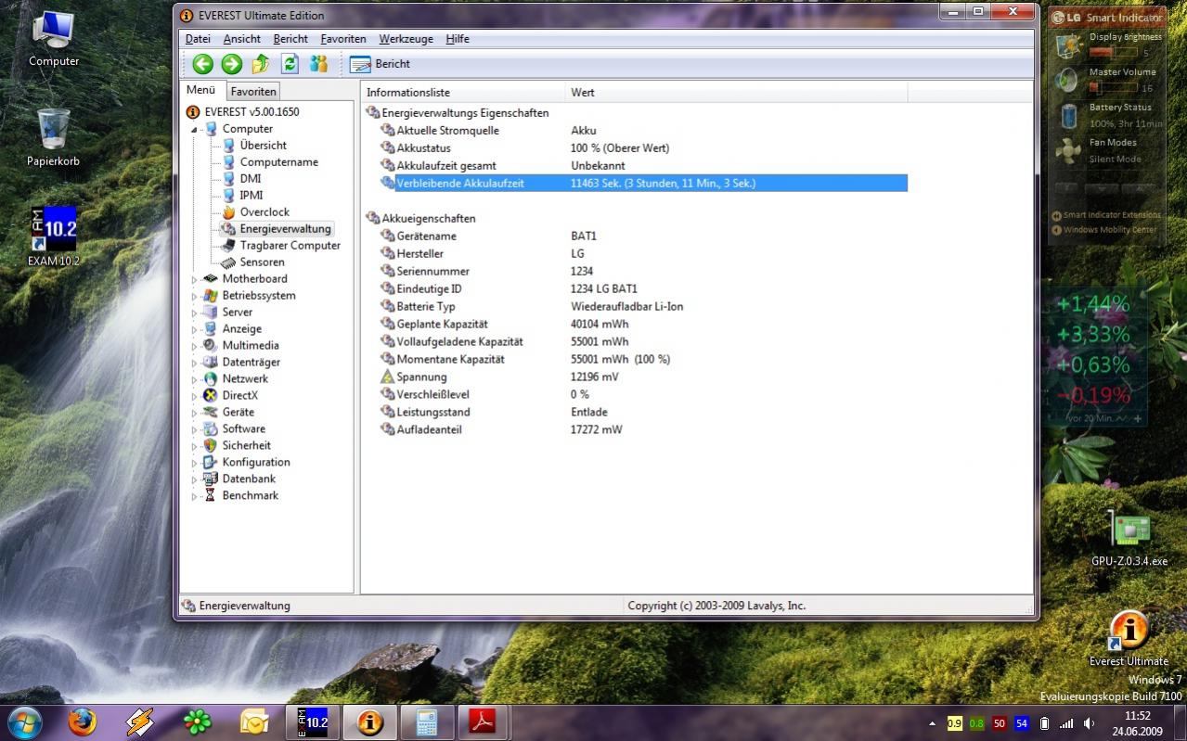Open the Ansicht menu
The image size is (1187, 741).
[241, 39]
